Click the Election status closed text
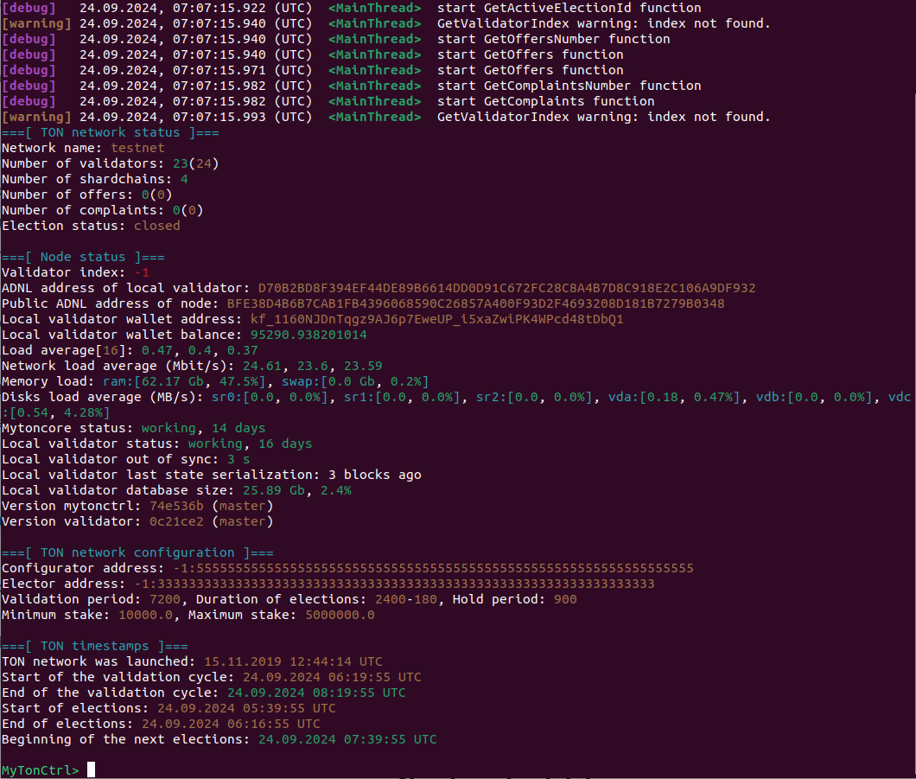This screenshot has height=779, width=916. click(156, 226)
